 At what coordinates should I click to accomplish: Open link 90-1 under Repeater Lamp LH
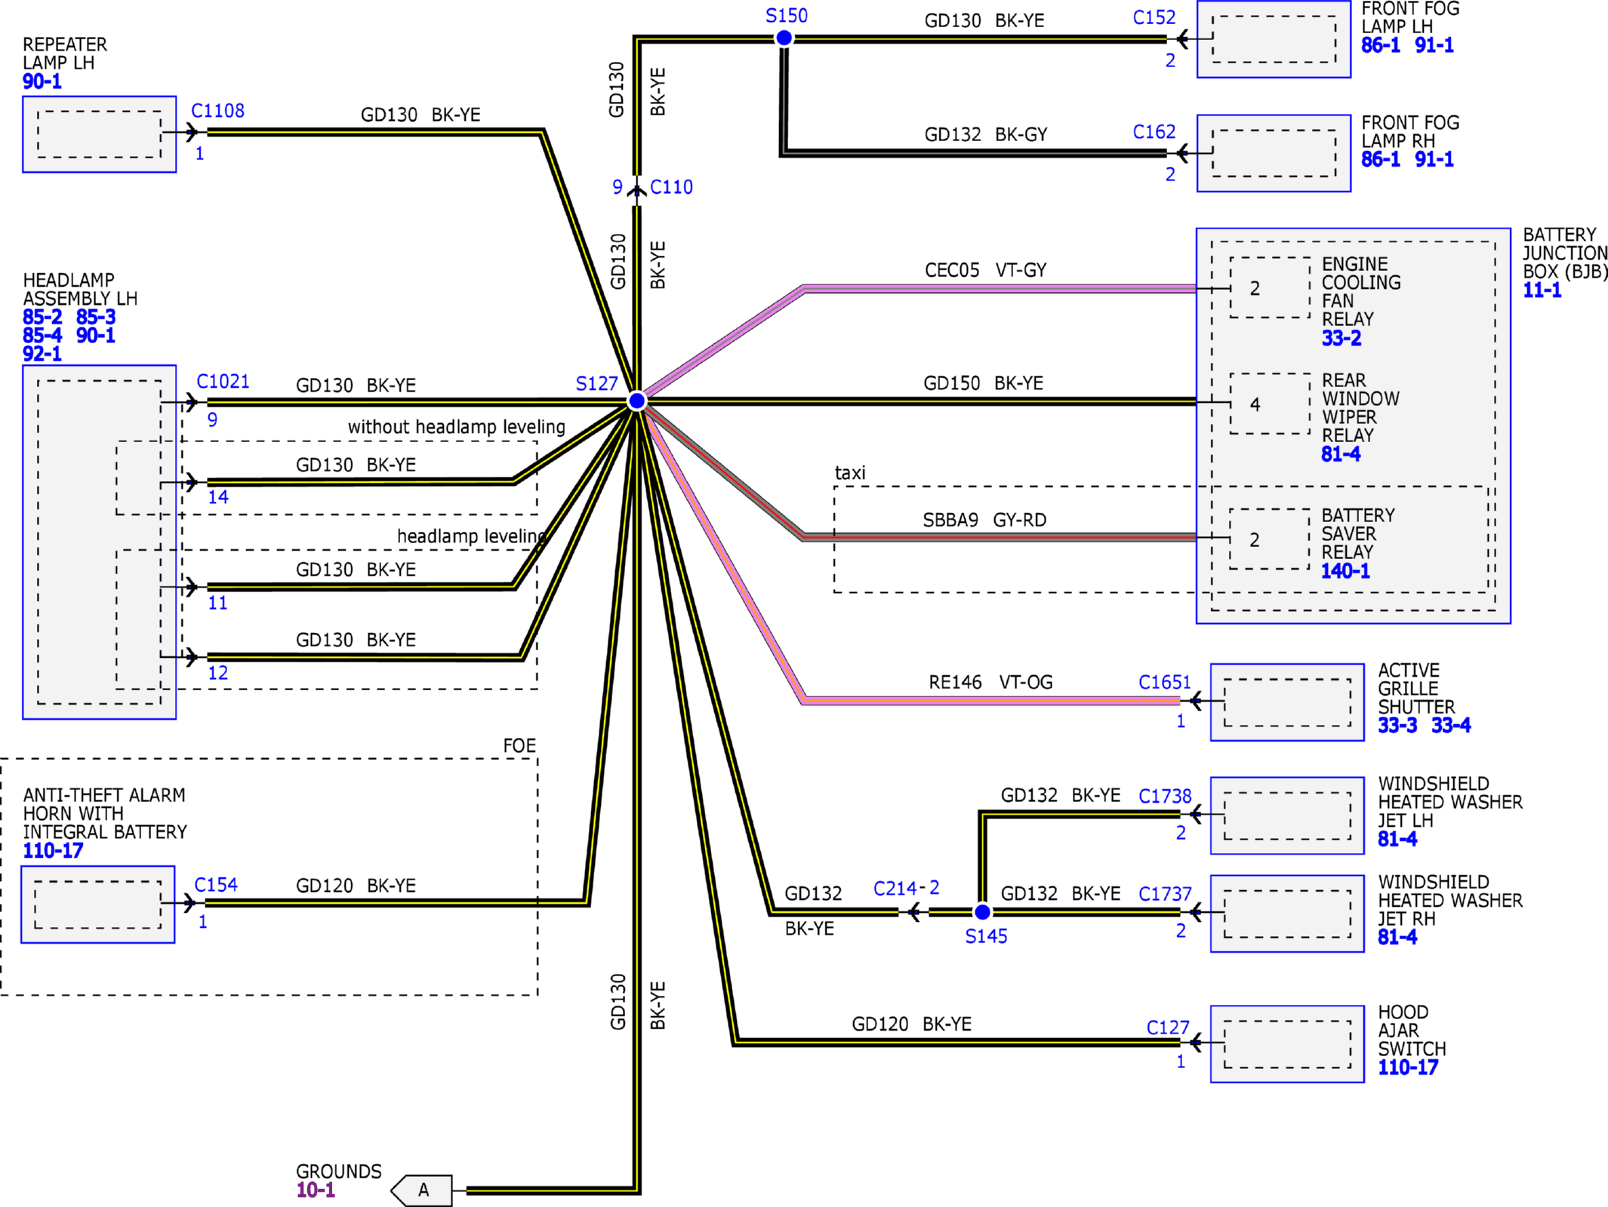click(x=42, y=81)
